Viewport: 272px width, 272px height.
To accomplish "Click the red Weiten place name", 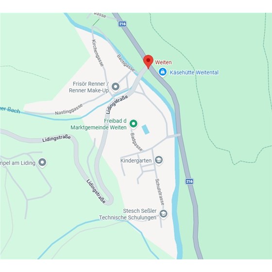I will tap(163, 62).
